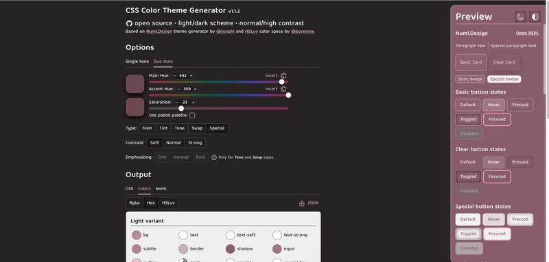
Task: Click the Saturation slider handle
Action: tap(181, 108)
